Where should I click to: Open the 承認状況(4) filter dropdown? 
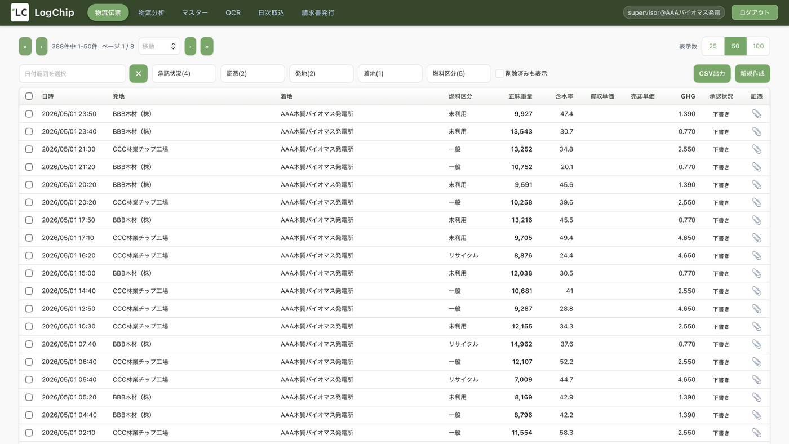click(x=184, y=74)
